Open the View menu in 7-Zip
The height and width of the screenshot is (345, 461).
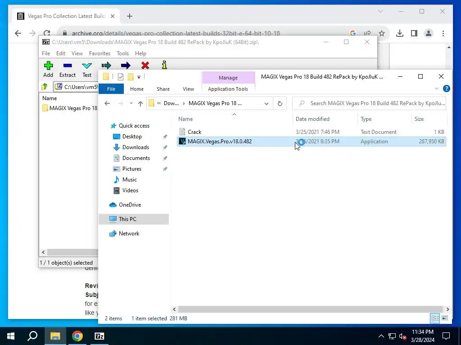coord(77,53)
